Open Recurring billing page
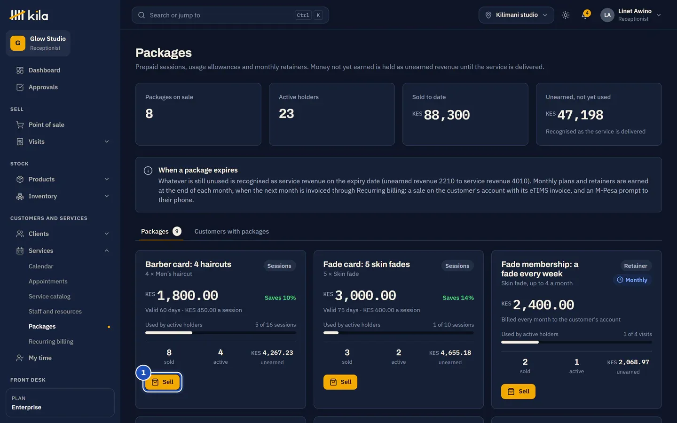This screenshot has height=423, width=677. pos(51,341)
